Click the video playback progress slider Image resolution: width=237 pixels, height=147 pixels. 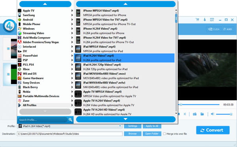point(199,105)
